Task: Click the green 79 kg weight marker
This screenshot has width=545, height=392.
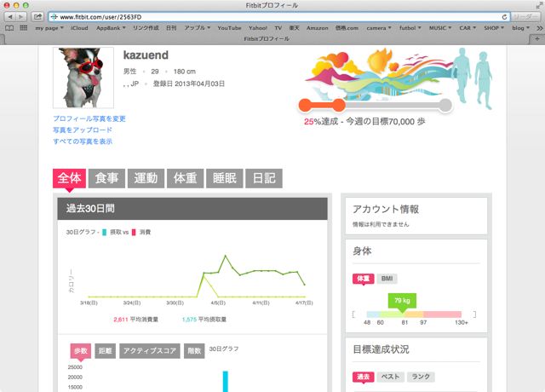Action: point(402,301)
